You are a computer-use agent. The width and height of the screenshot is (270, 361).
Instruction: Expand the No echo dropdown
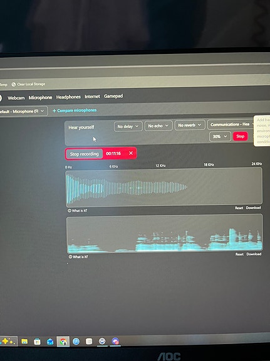tap(158, 126)
